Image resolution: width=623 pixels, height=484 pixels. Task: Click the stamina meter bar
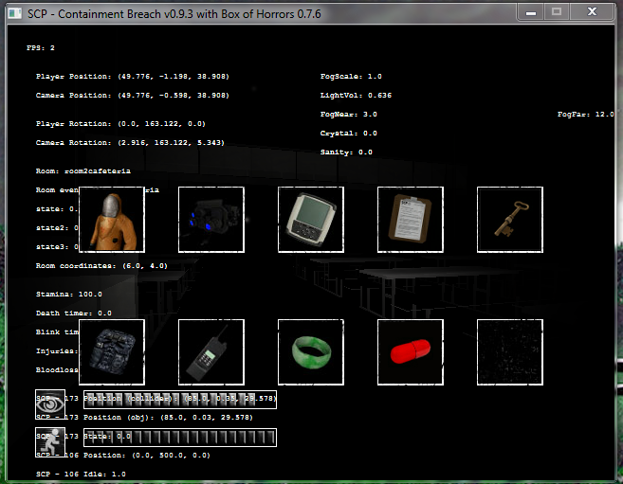pos(180,438)
